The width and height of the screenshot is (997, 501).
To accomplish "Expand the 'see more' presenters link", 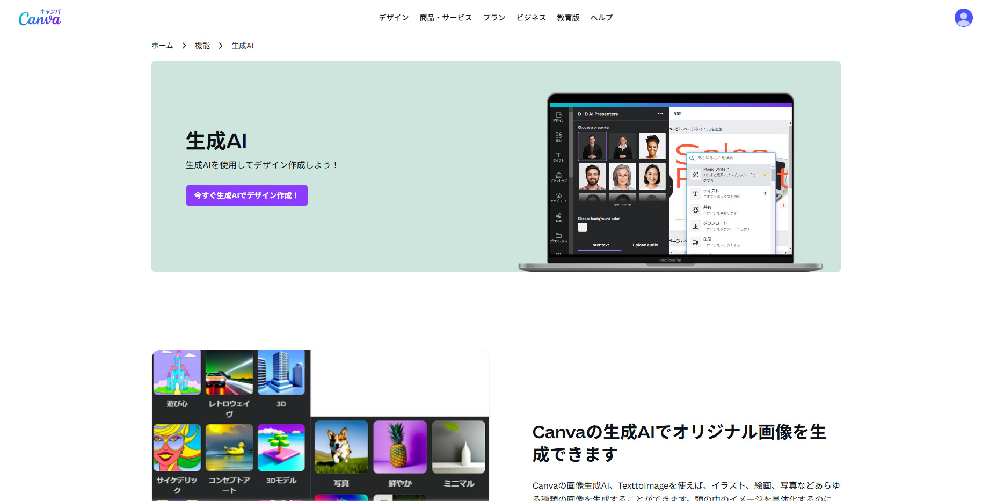I will pos(622,205).
